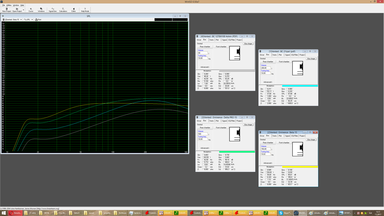Open the Calculators tool
Screen dimensions: 384x216
click(63, 10)
